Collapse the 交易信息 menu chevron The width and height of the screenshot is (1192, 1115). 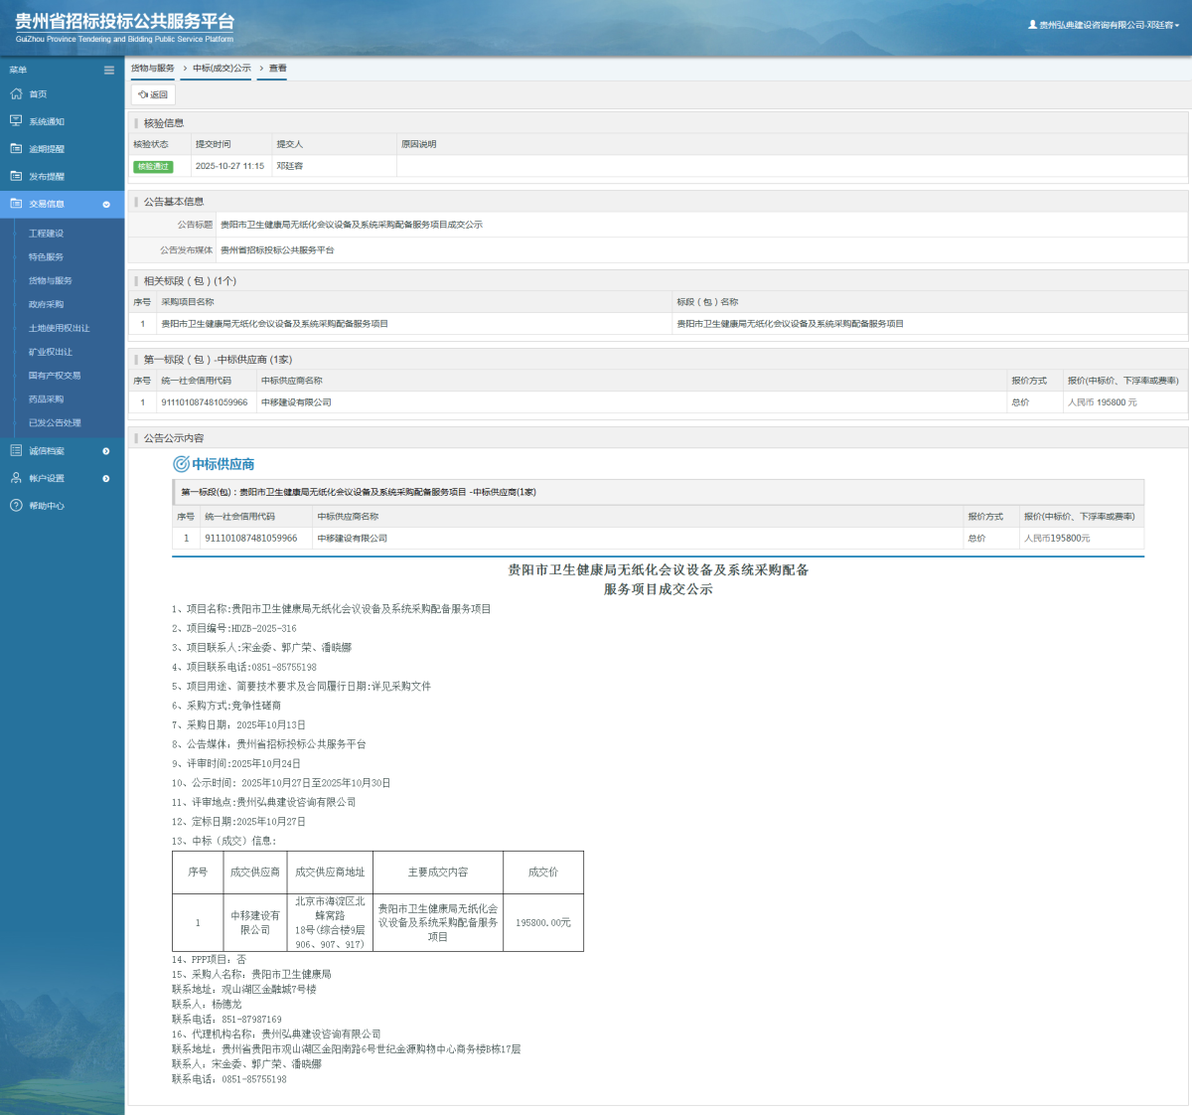[106, 205]
